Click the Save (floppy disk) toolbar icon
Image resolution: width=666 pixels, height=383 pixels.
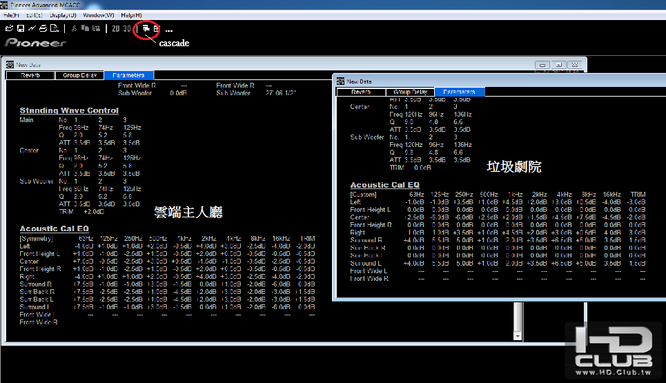(x=21, y=28)
